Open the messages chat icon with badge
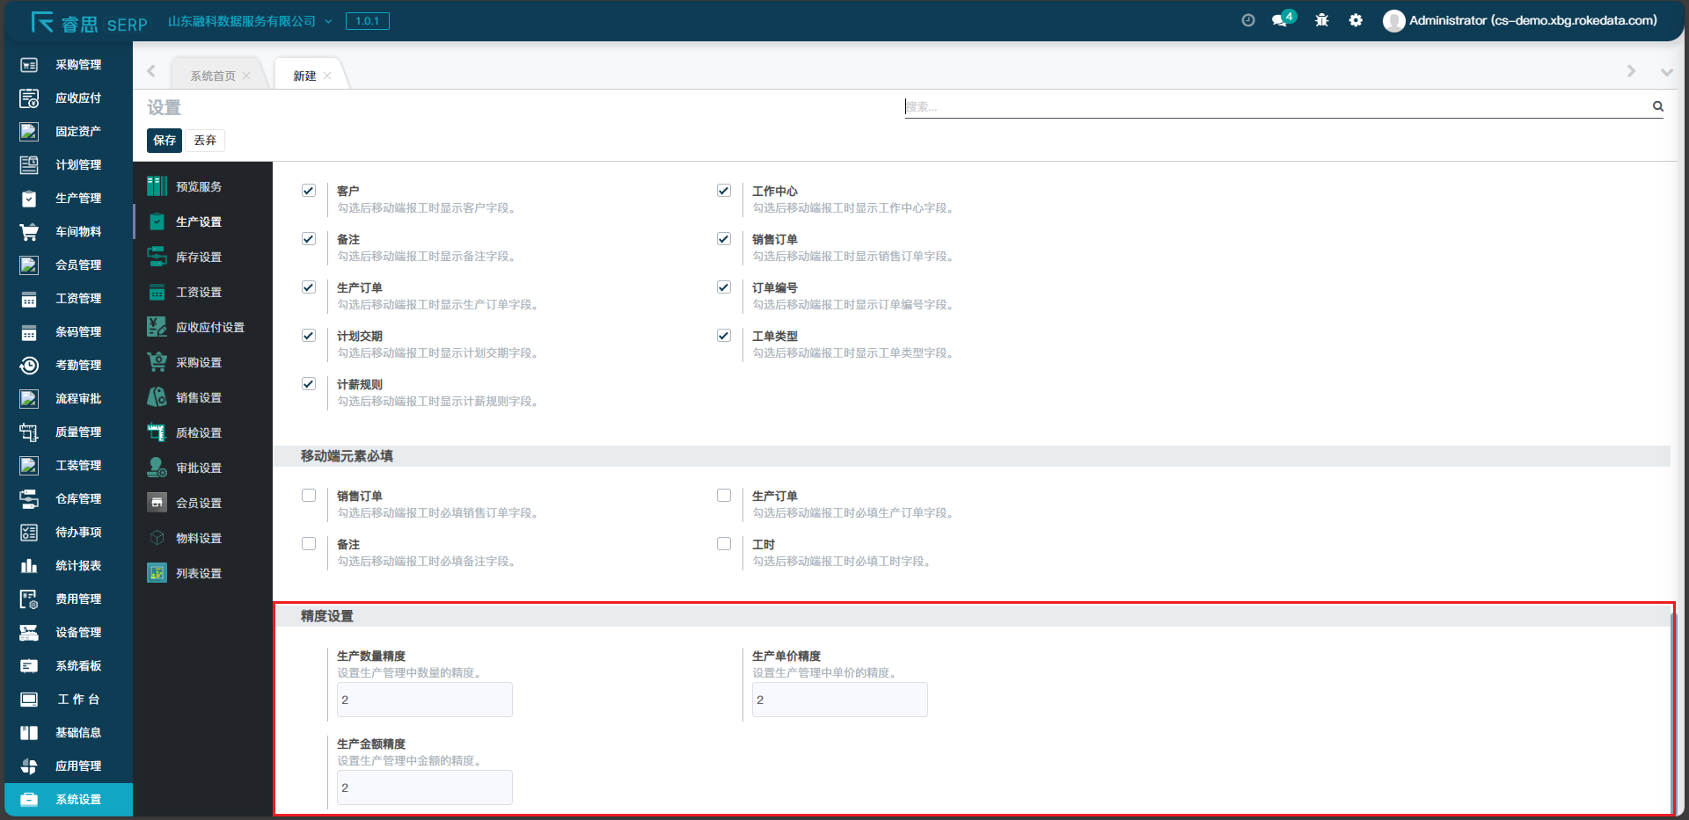The width and height of the screenshot is (1689, 820). [1280, 20]
